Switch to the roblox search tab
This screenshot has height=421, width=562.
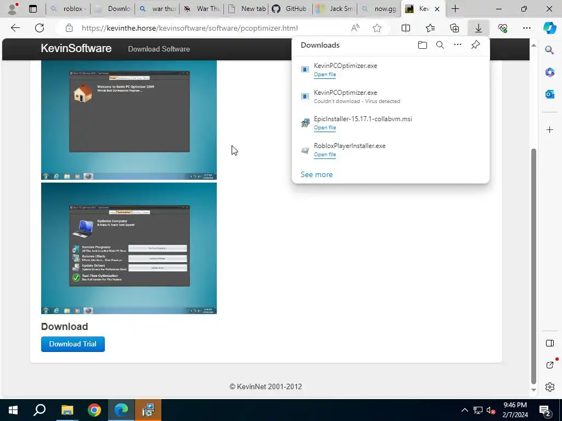[68, 9]
